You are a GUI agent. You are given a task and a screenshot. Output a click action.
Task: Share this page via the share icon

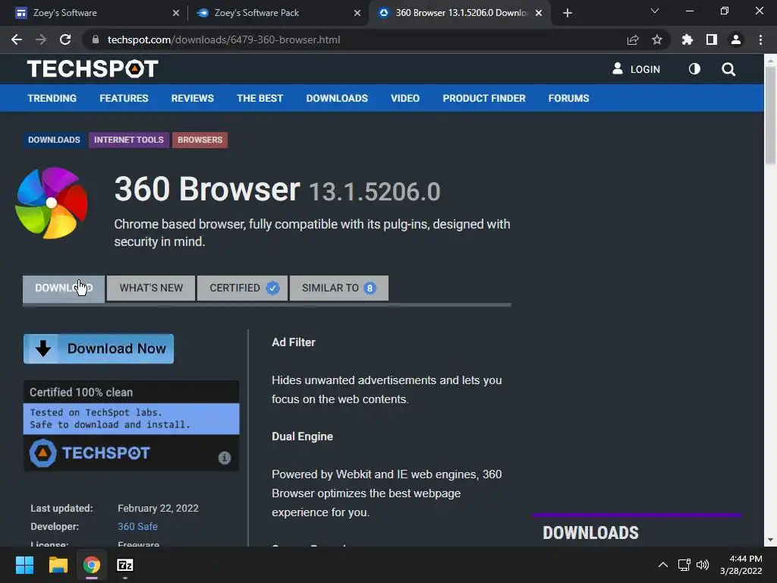click(x=633, y=39)
